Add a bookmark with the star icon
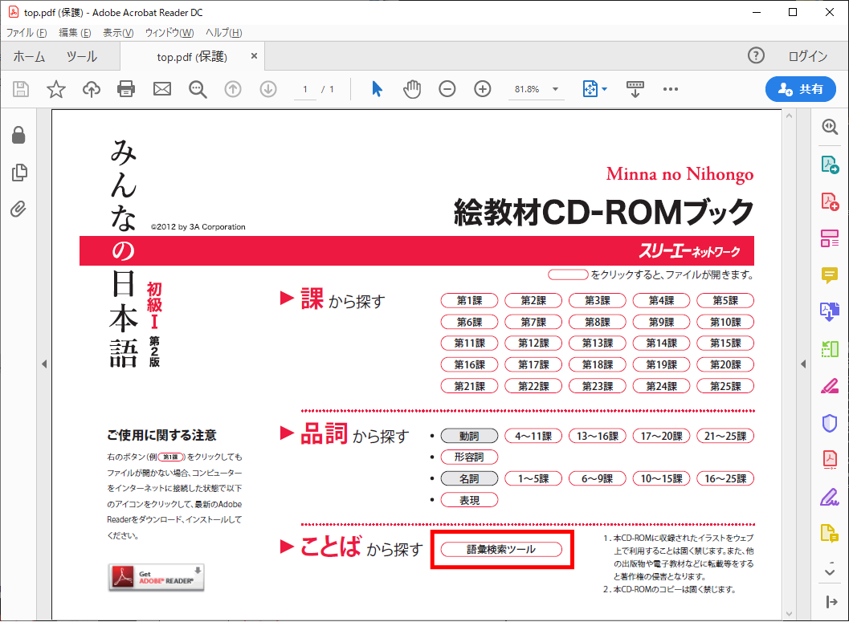This screenshot has height=622, width=849. coord(55,89)
